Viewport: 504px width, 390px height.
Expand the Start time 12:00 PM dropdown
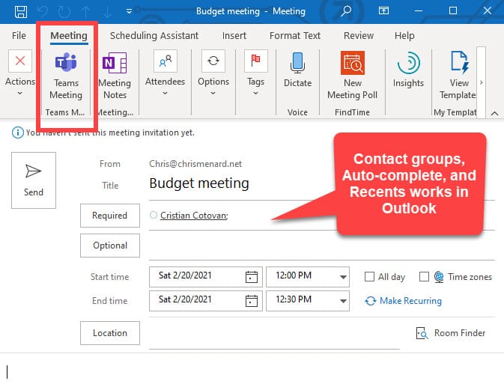[x=343, y=277]
